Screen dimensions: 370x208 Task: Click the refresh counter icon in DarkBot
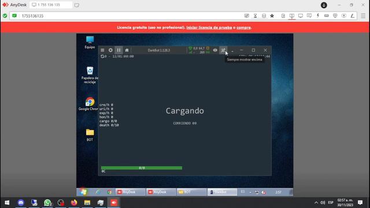pos(102,57)
